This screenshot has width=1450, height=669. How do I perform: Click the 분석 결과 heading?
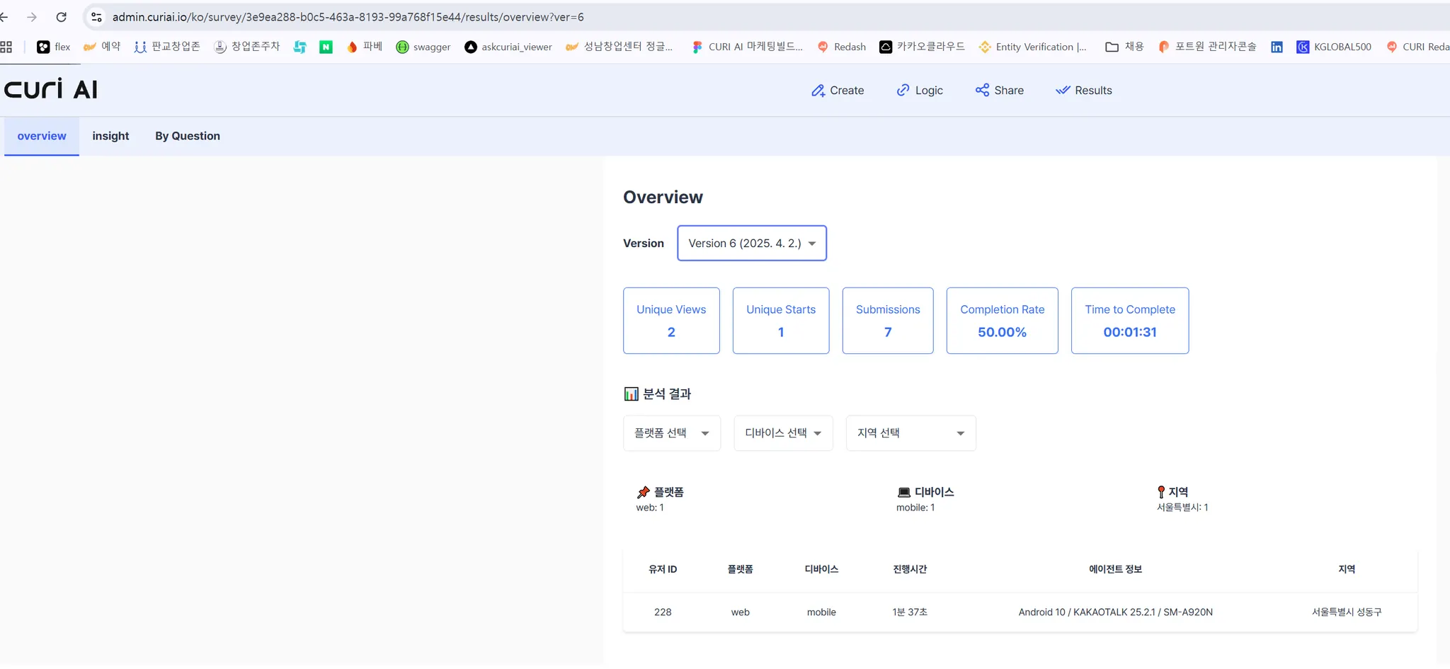[658, 394]
